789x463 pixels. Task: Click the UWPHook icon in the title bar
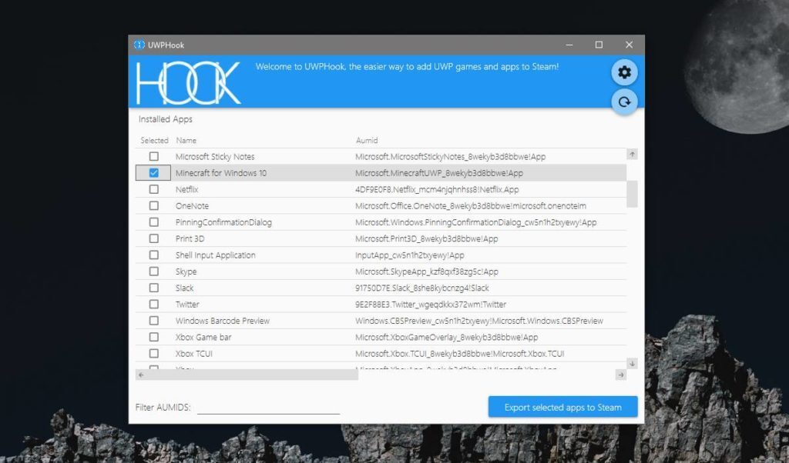pos(140,44)
